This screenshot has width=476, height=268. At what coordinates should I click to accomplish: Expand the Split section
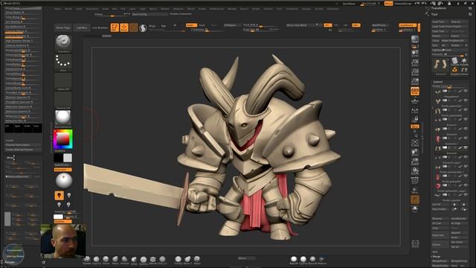tap(435, 252)
